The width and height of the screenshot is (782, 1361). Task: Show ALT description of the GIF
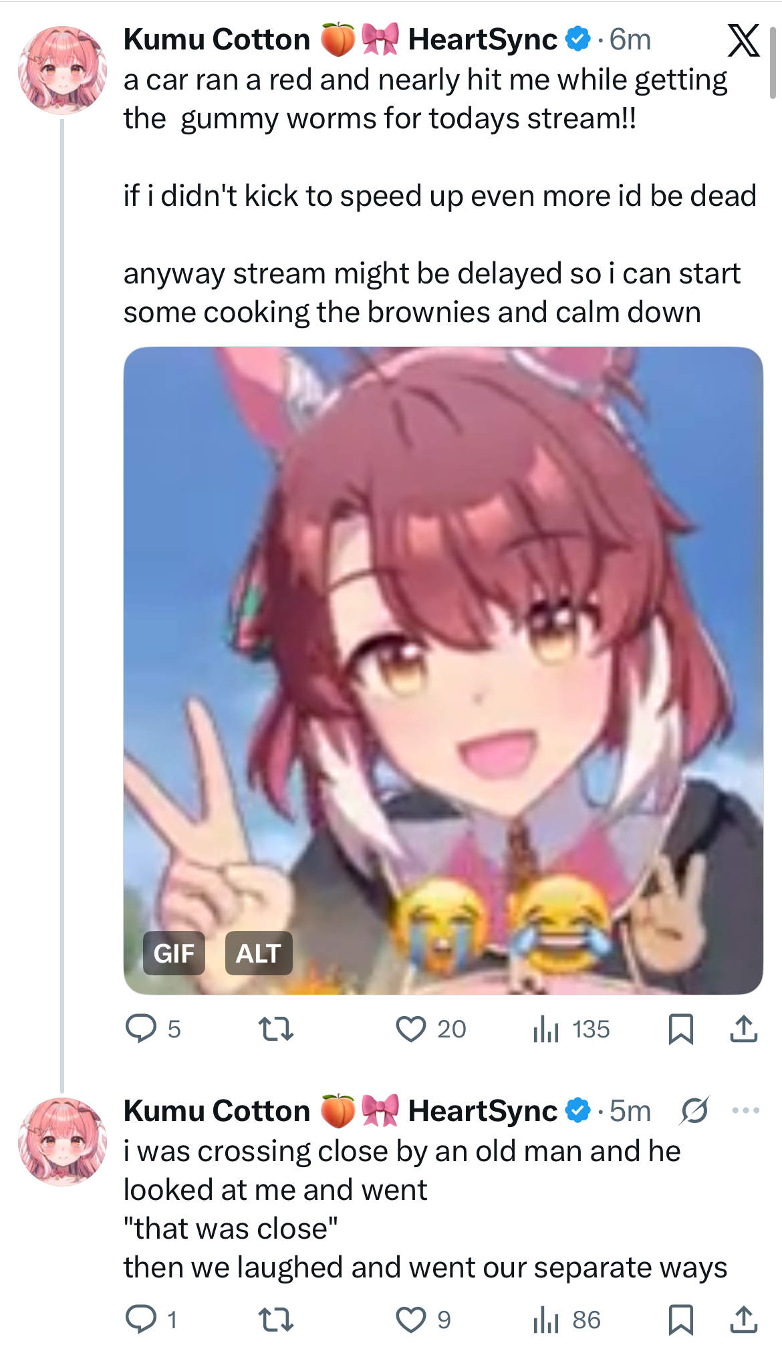(259, 953)
